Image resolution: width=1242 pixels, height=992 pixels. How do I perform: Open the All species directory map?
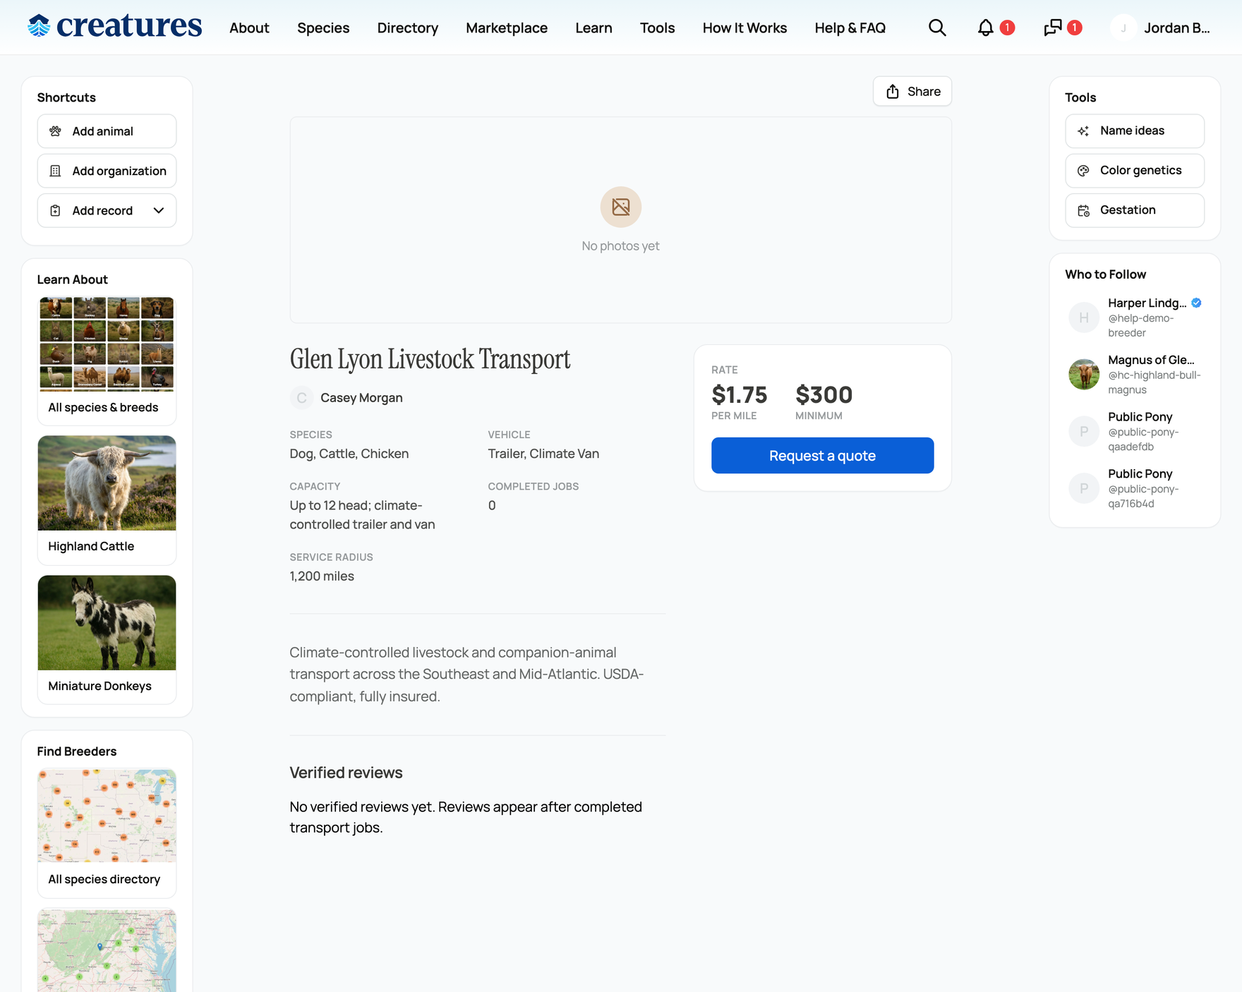[107, 833]
